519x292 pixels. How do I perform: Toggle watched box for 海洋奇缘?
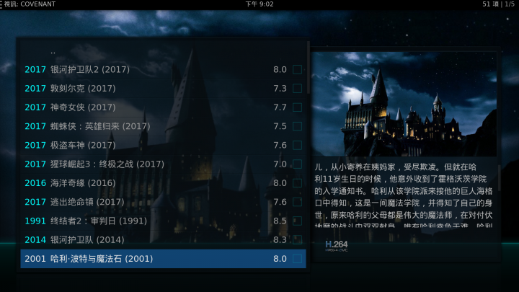click(x=297, y=182)
